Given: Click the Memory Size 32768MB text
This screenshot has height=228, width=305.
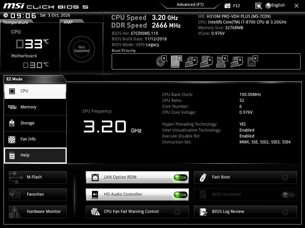Looking at the screenshot, I should tap(221, 28).
